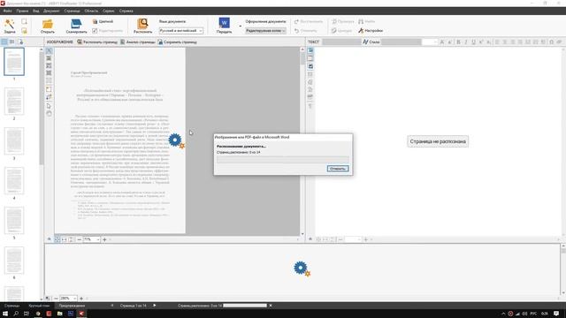Open the Область menu

click(x=91, y=11)
